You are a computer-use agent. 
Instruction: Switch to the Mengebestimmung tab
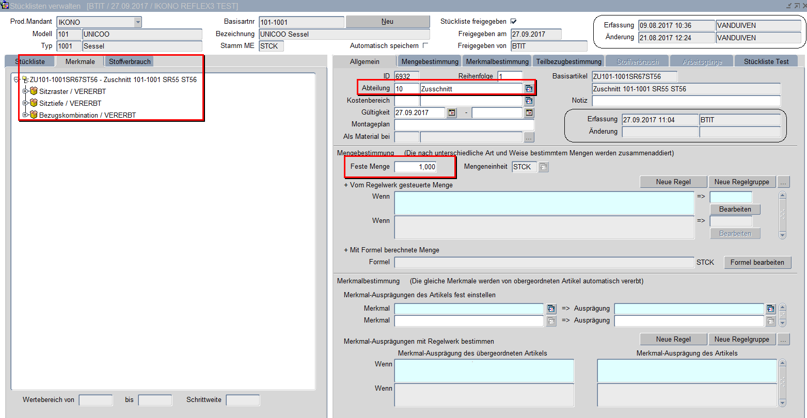[x=430, y=61]
